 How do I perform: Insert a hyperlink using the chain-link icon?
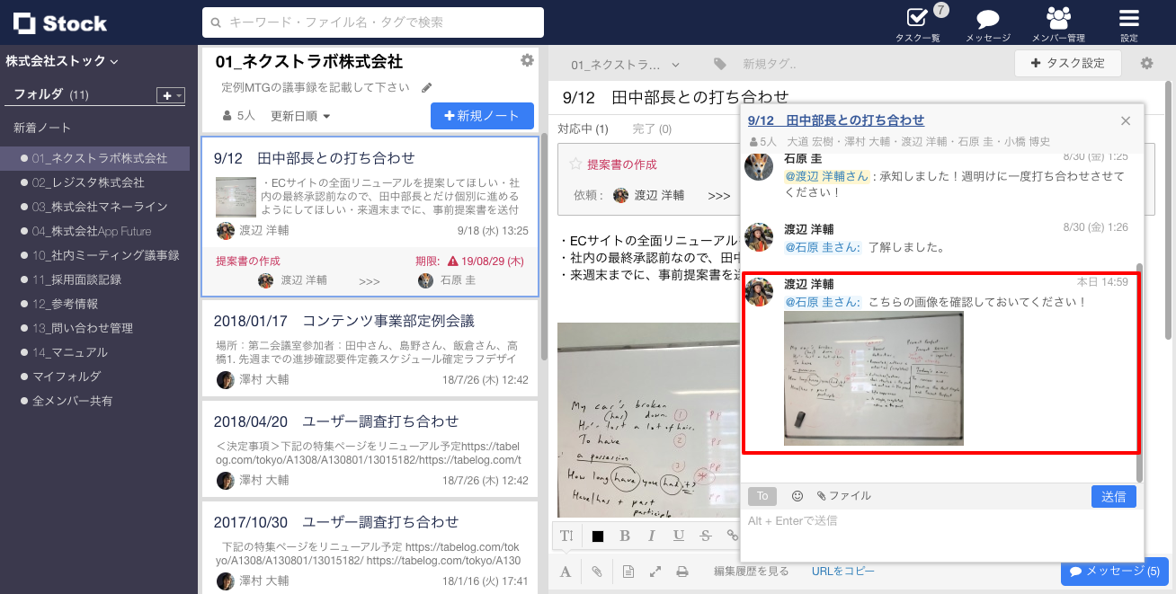pos(732,535)
